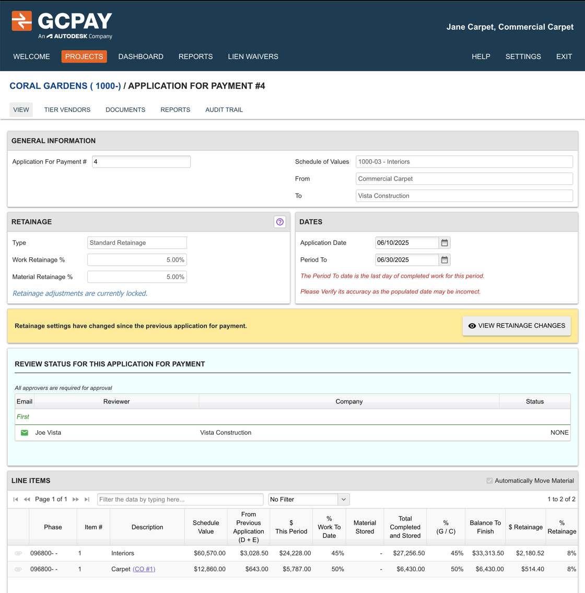The image size is (585, 593).
Task: Go to next page of line items
Action: click(x=76, y=499)
